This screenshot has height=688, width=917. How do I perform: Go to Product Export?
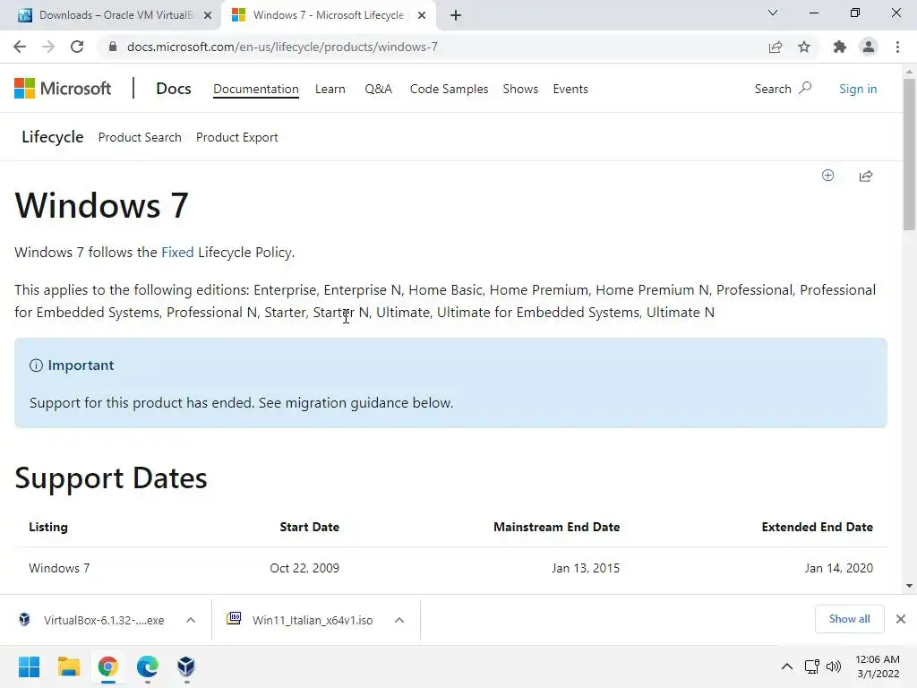click(x=236, y=137)
